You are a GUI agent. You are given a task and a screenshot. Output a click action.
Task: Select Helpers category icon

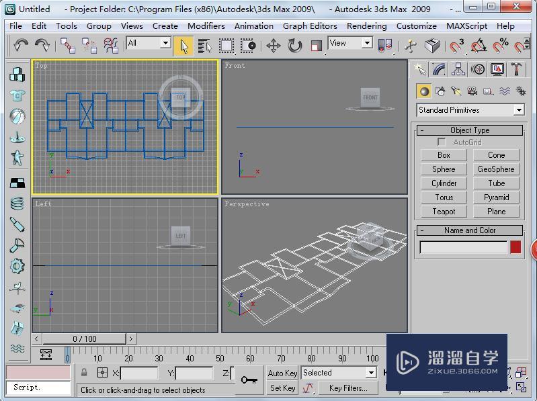pos(488,91)
